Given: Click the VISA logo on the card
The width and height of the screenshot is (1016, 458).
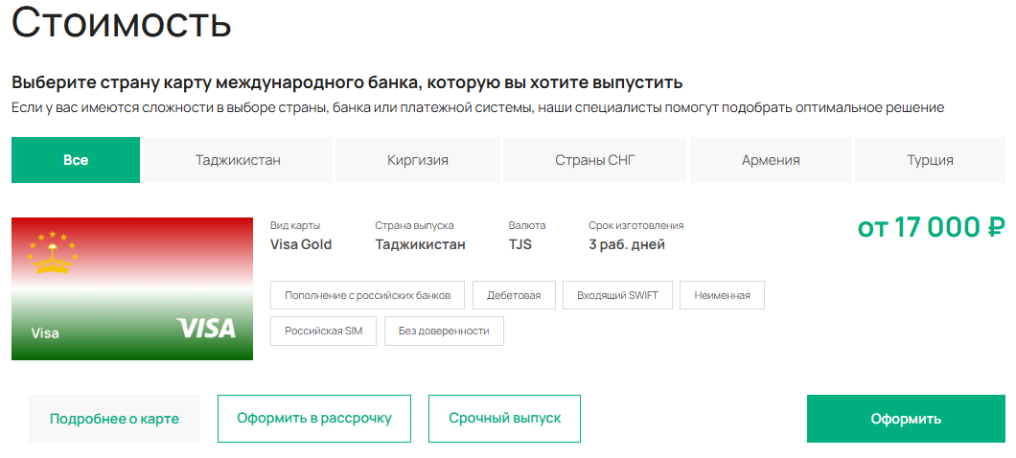Looking at the screenshot, I should (x=206, y=329).
